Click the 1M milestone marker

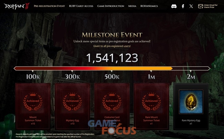click(x=151, y=77)
